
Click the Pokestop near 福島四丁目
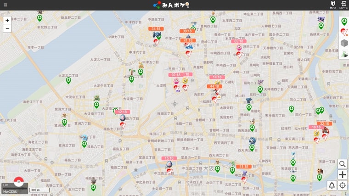(x=93, y=188)
